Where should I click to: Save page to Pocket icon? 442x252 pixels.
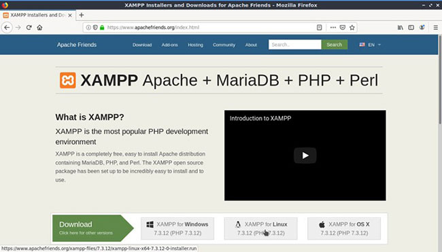[343, 28]
